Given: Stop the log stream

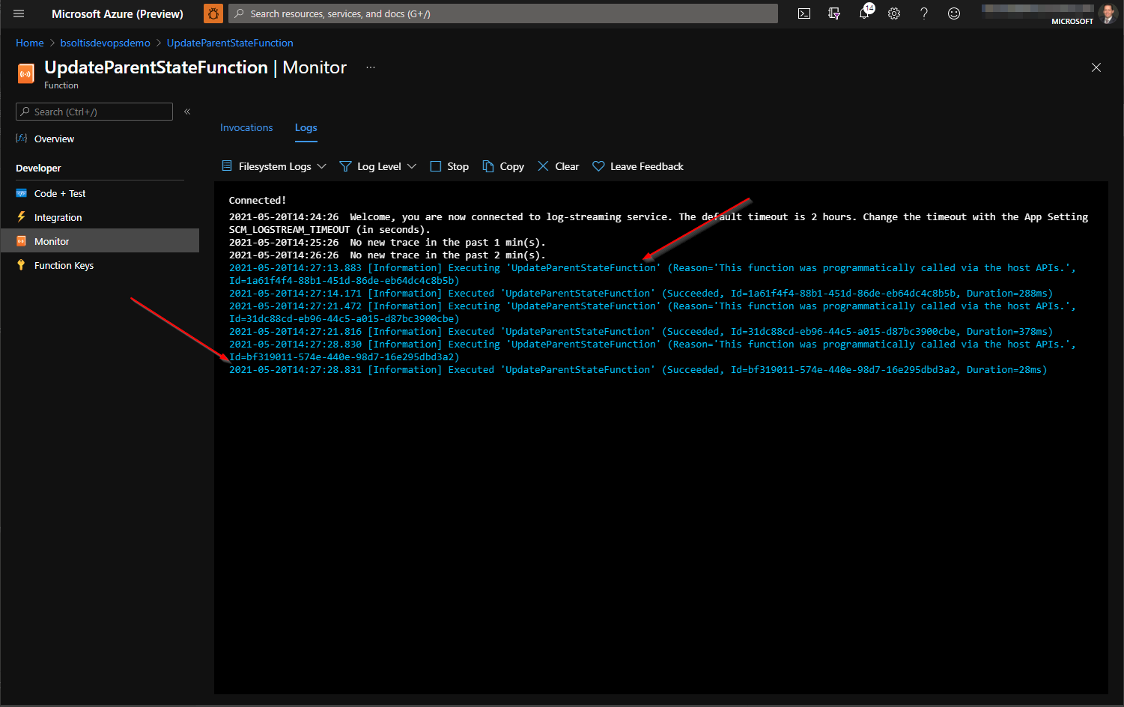Looking at the screenshot, I should click(449, 166).
